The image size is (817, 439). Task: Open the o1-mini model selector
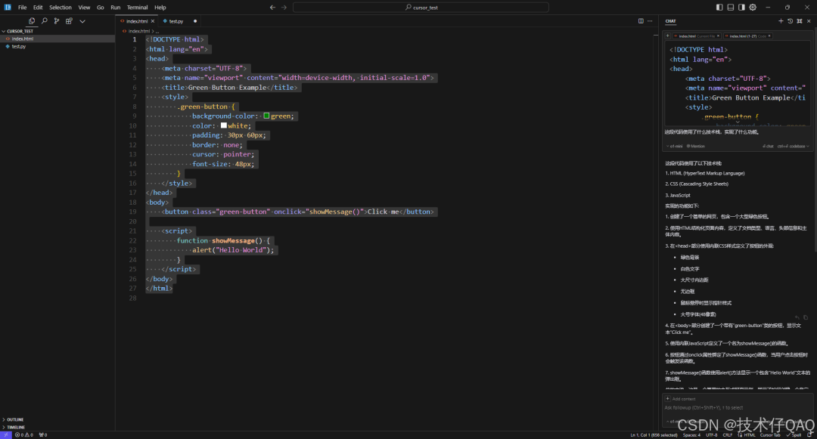[x=674, y=146]
